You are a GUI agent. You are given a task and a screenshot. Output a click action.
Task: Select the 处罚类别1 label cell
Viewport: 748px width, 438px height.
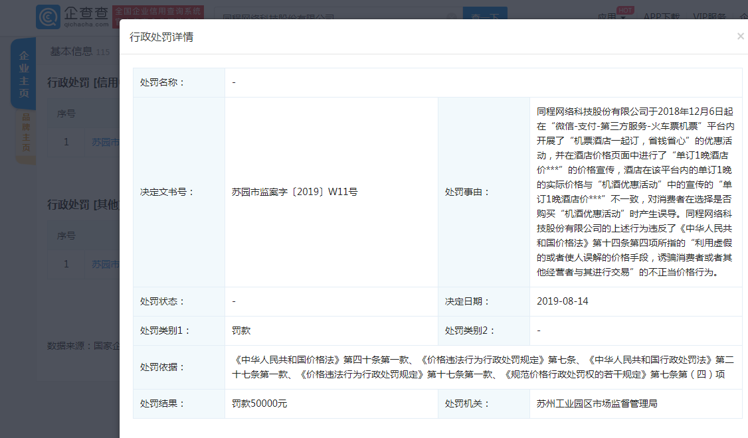(x=179, y=330)
